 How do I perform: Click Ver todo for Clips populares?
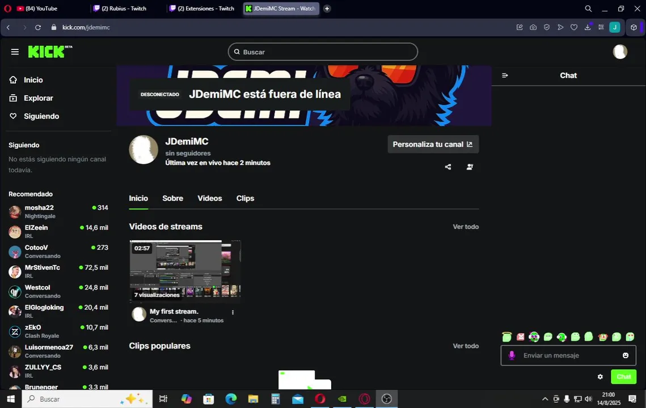pos(466,346)
